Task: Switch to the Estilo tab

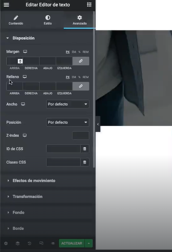Action: click(47, 20)
